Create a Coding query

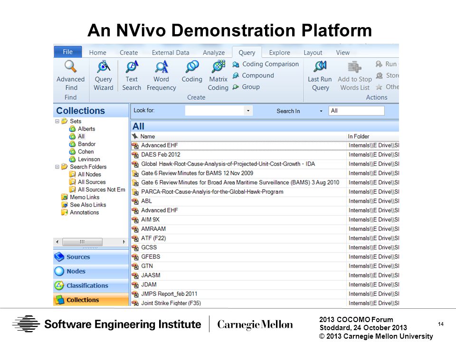[192, 72]
